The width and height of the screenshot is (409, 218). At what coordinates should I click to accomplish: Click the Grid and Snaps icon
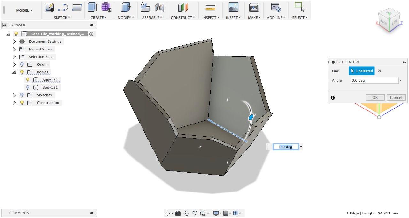[x=226, y=213]
